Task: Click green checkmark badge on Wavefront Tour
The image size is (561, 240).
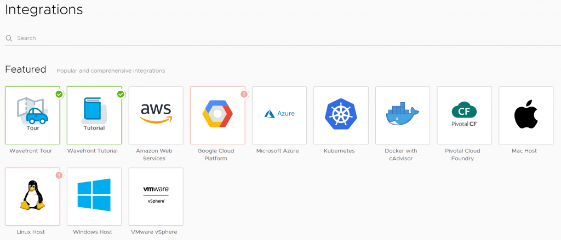Action: click(x=59, y=94)
